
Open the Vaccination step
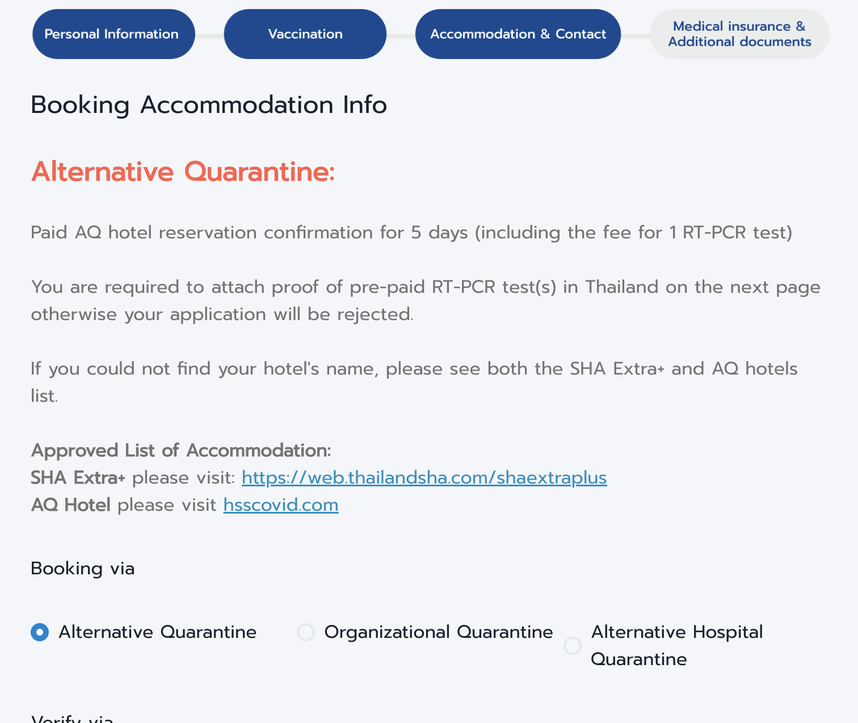(305, 34)
